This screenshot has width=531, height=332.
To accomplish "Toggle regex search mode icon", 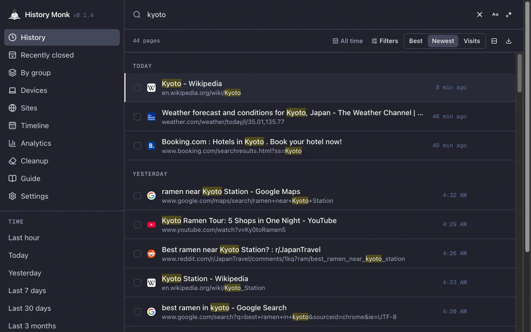I will tap(509, 15).
